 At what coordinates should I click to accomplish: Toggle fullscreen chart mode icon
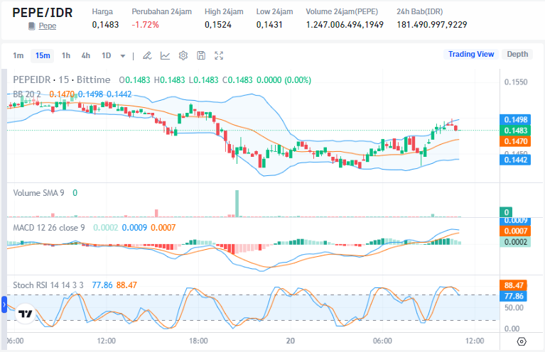[219, 55]
